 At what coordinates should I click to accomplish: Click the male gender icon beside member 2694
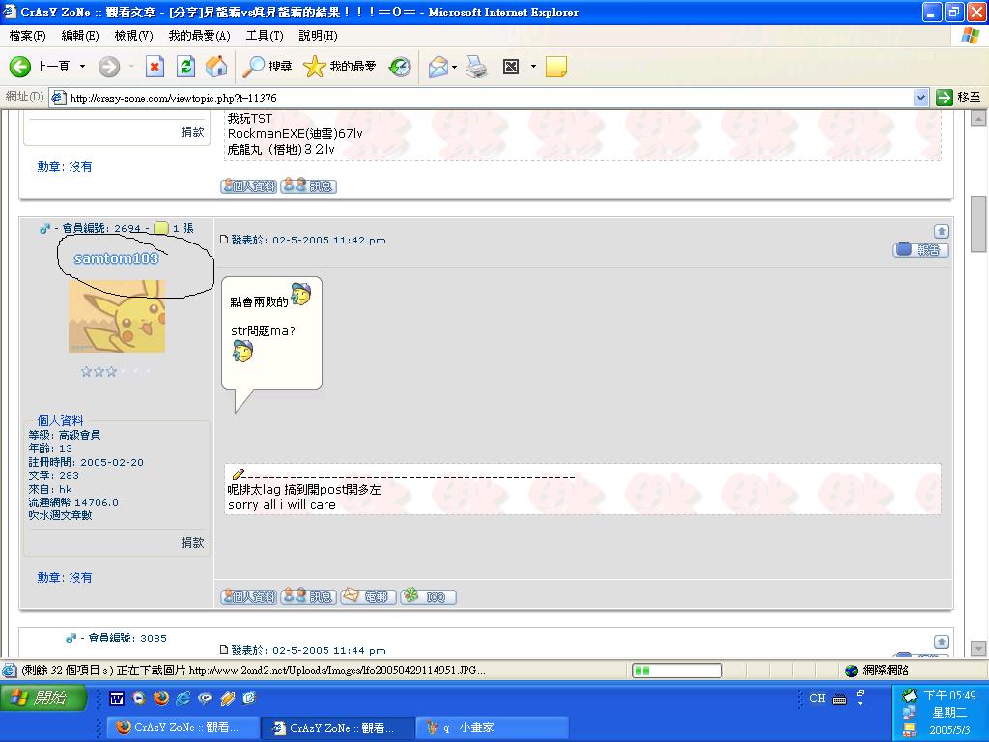click(44, 228)
